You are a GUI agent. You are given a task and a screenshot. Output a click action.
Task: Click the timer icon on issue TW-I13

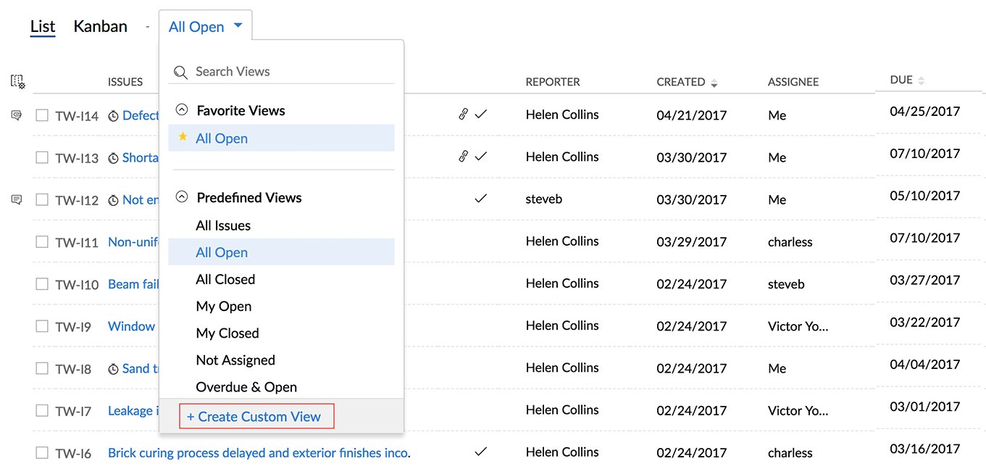(x=113, y=158)
